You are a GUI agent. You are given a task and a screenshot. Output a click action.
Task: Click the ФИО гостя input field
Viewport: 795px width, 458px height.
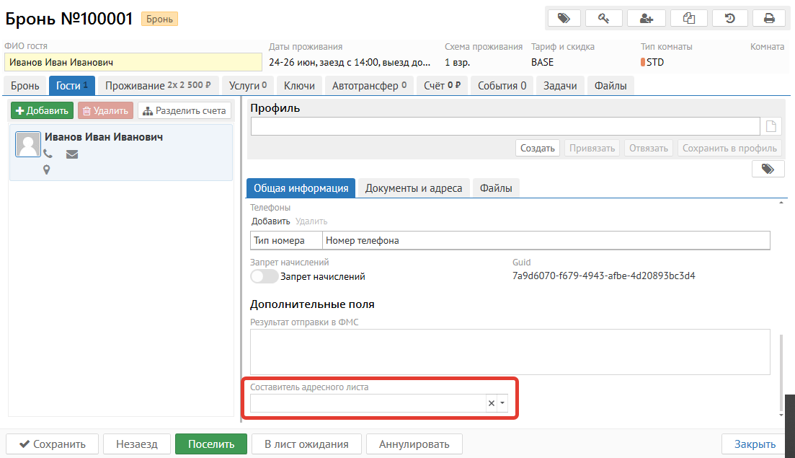point(133,62)
